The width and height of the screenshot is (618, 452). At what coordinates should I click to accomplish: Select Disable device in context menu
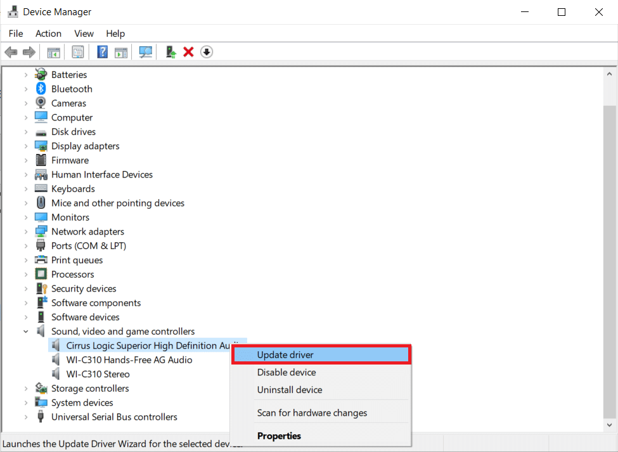[286, 373]
